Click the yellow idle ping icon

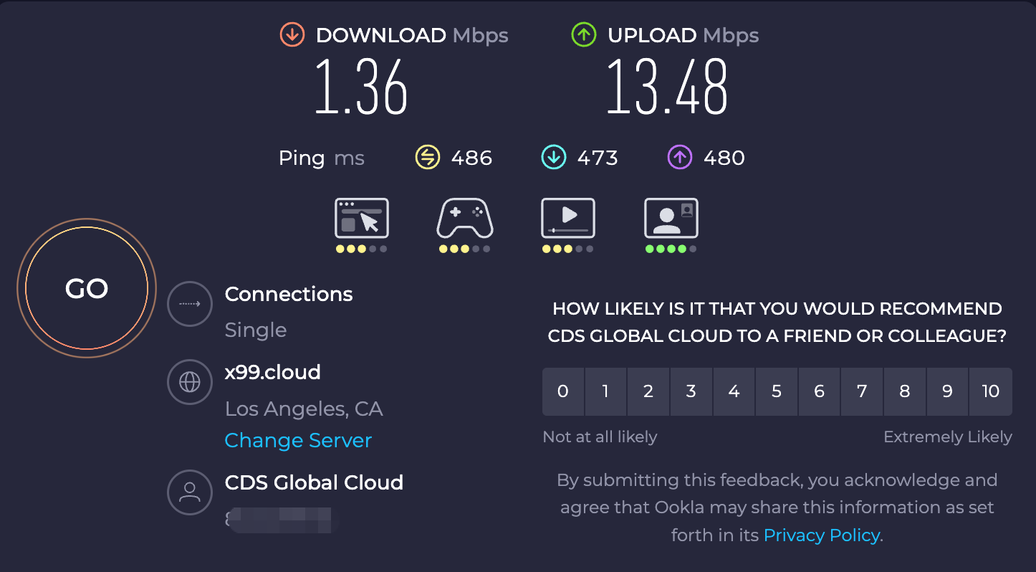click(x=428, y=157)
